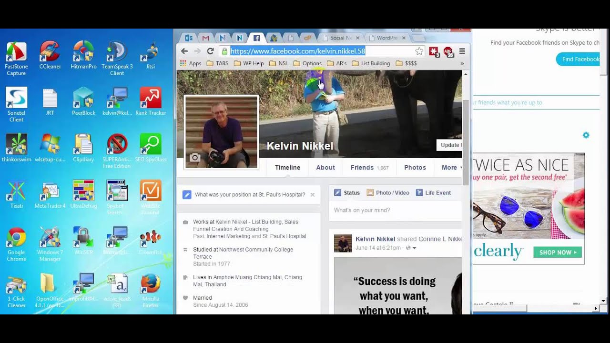Open the gear settings icon in Skype
610x343 pixels.
click(x=586, y=135)
